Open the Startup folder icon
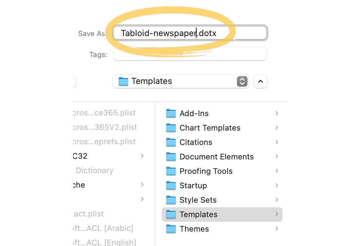This screenshot has width=361, height=246. [171, 185]
